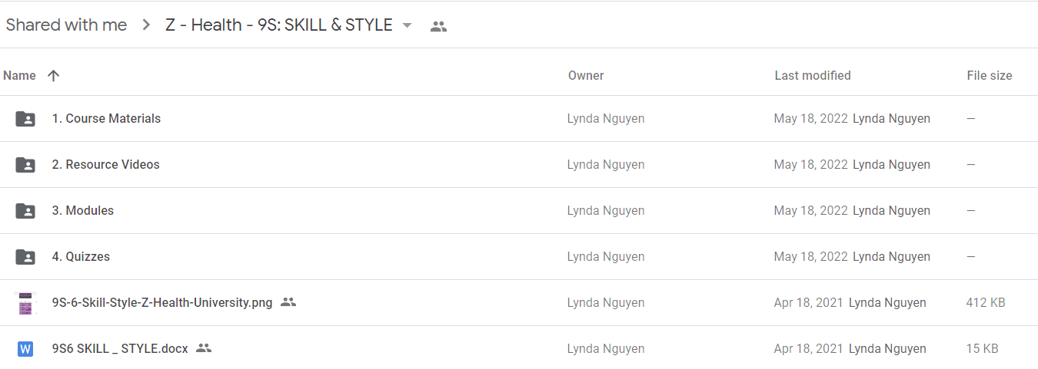Reverse sort order using the Name arrow
Image resolution: width=1038 pixels, height=369 pixels.
[53, 75]
